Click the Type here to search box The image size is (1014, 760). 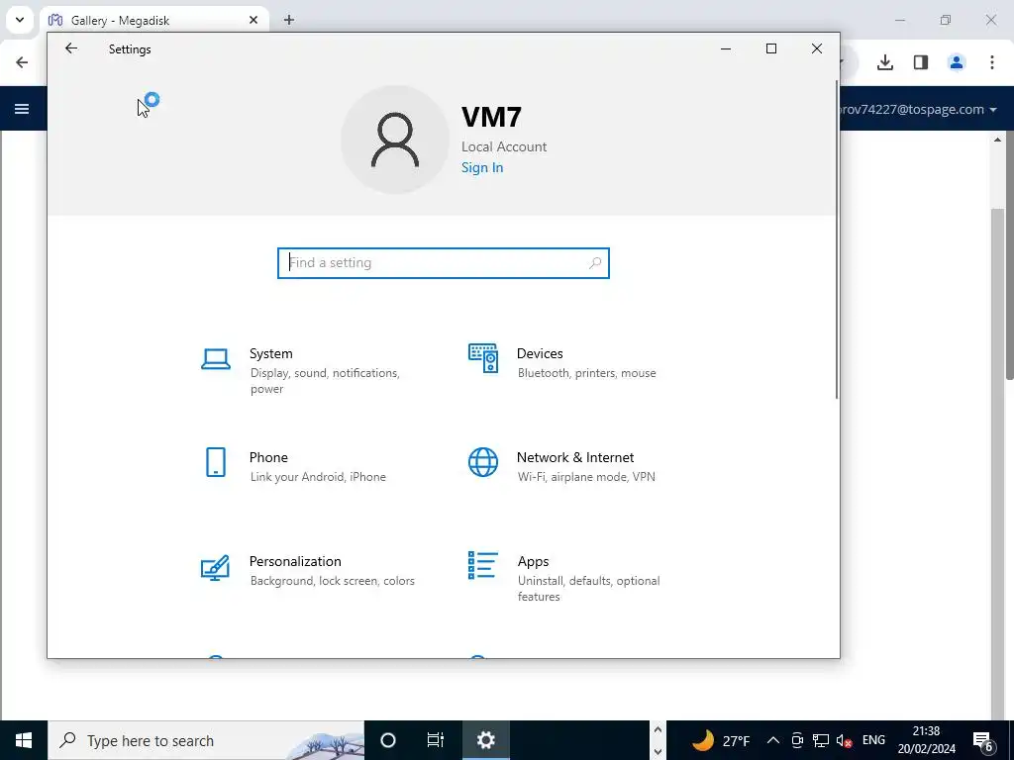(x=206, y=740)
